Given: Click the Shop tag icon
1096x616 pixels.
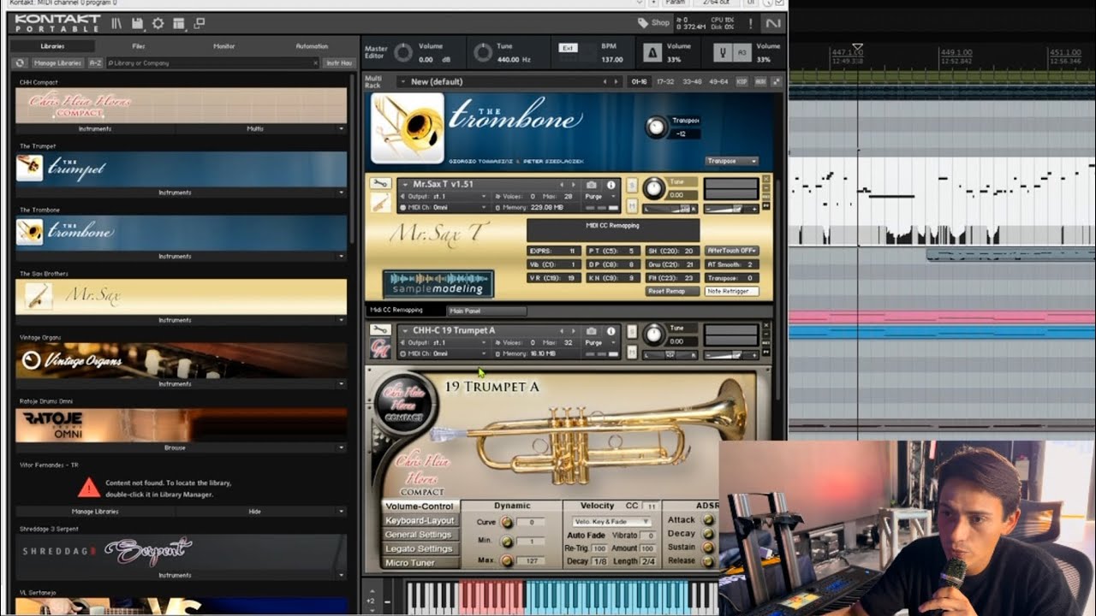Looking at the screenshot, I should pyautogui.click(x=643, y=23).
